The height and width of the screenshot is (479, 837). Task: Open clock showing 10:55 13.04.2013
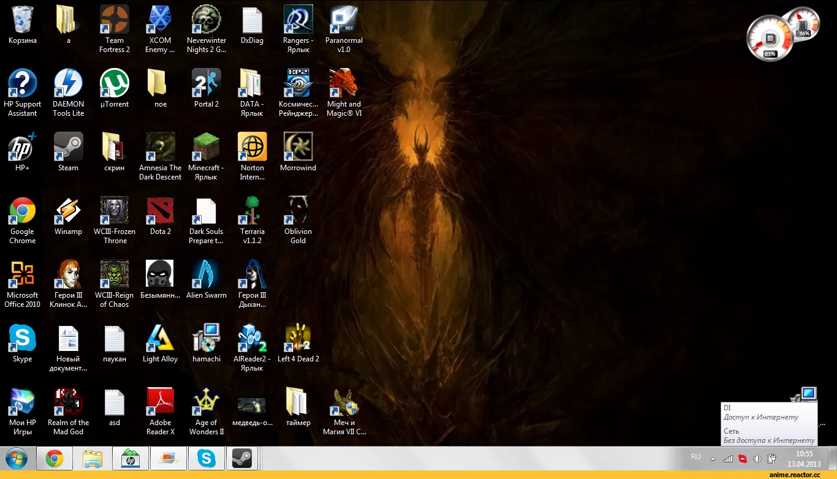(805, 458)
